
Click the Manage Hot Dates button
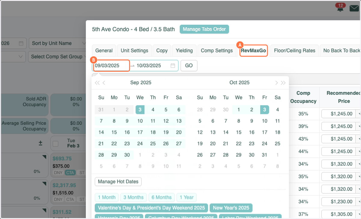(x=118, y=182)
